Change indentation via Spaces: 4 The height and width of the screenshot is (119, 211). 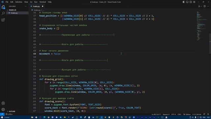click(x=166, y=114)
